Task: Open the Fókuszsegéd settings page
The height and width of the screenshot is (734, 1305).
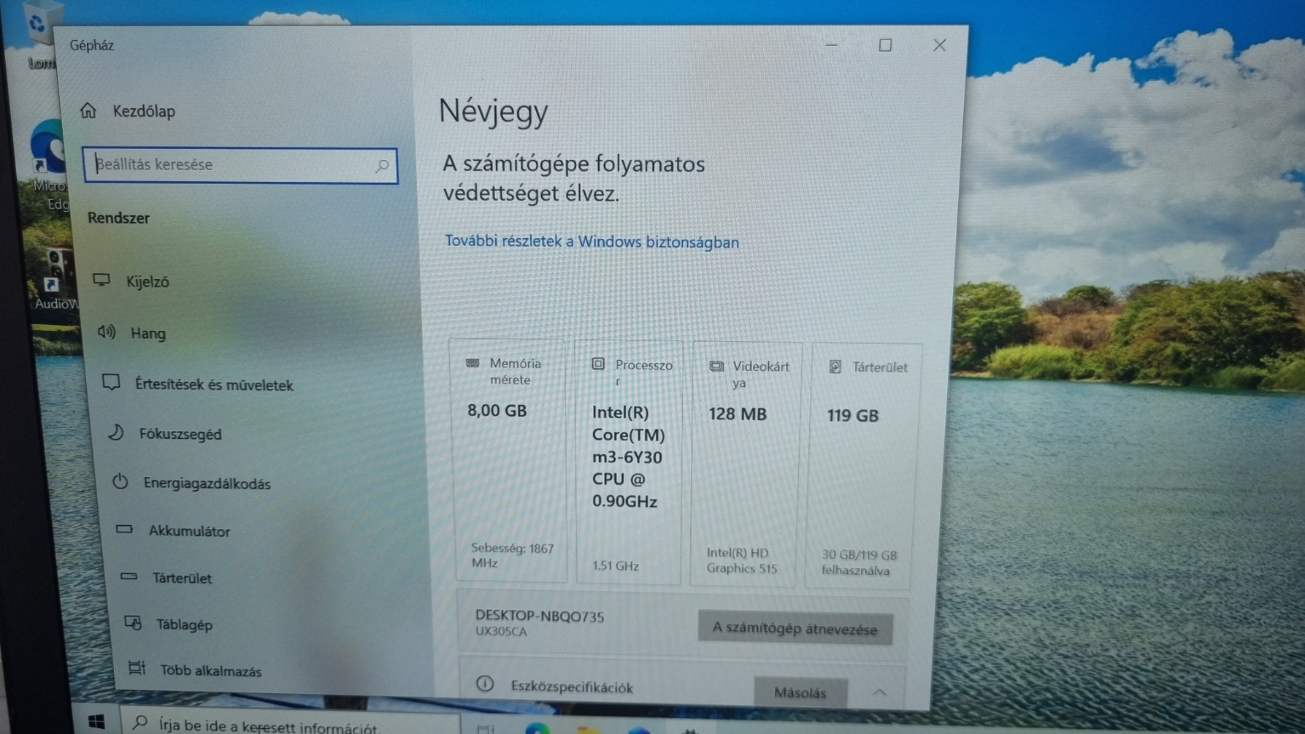Action: (165, 434)
